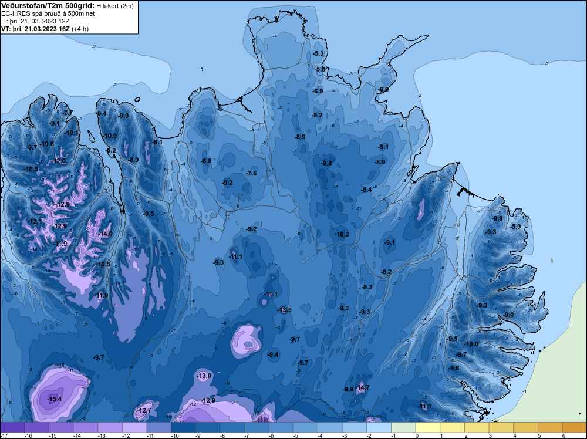Screen dimensions: 587x439
Task: Click the -5.8 temperature value
Action: [320, 69]
